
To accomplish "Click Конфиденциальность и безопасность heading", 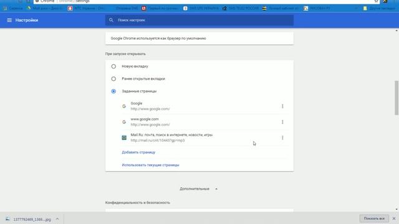I will (137, 202).
